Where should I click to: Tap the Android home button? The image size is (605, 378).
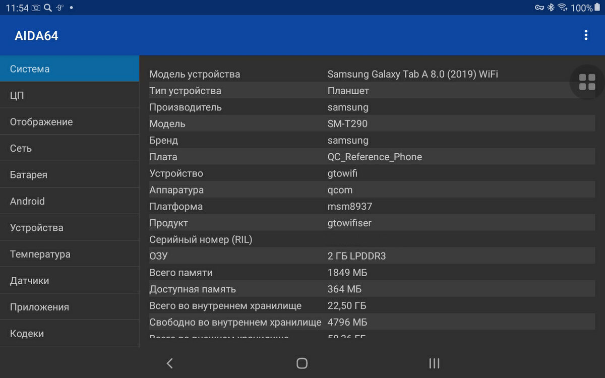click(x=302, y=363)
